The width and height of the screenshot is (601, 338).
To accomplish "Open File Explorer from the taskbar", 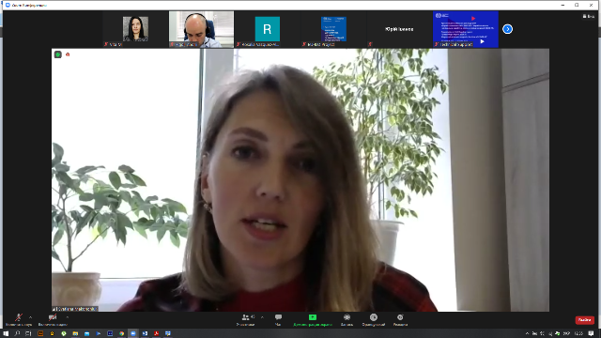I will pyautogui.click(x=75, y=333).
